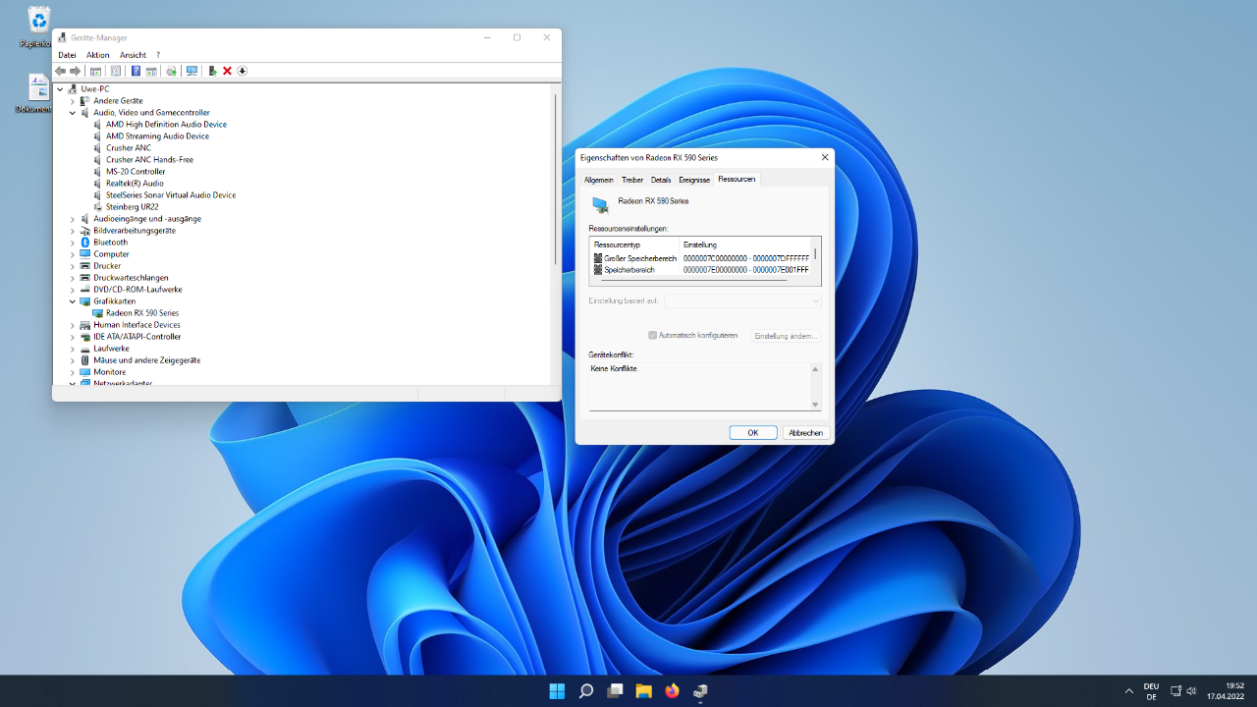Collapse the Grafikkarten node
This screenshot has height=707, width=1257.
tap(73, 301)
